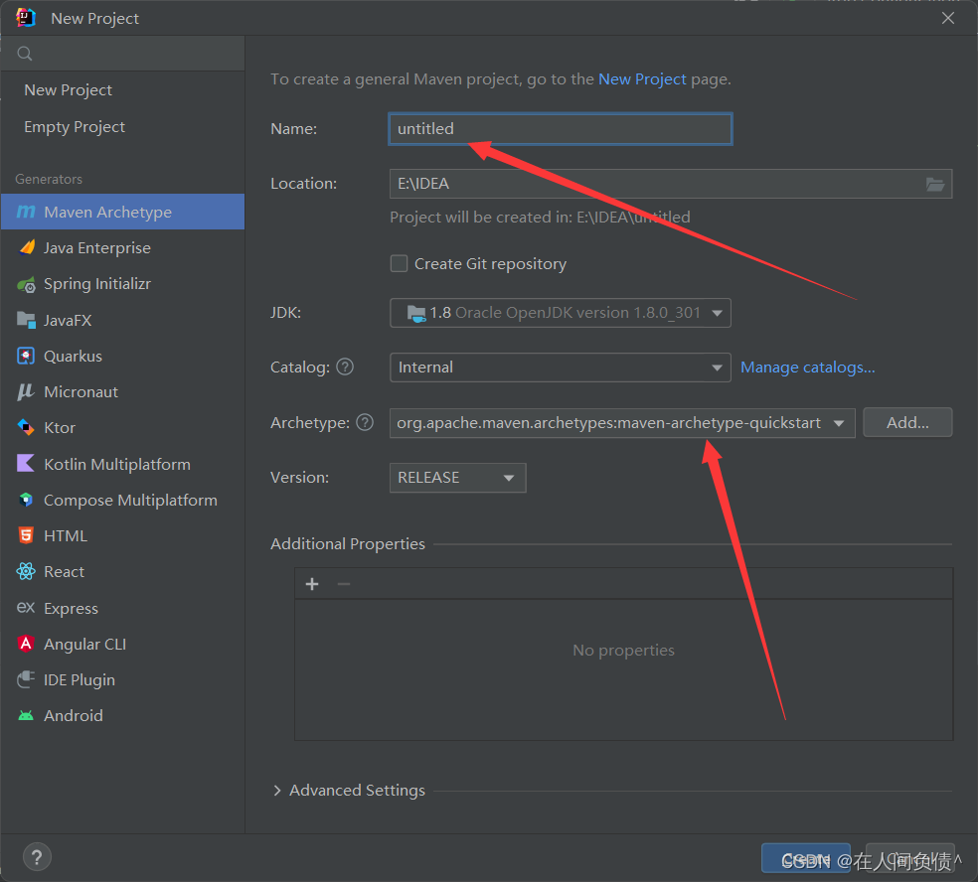Click the HTML5 icon

point(26,535)
